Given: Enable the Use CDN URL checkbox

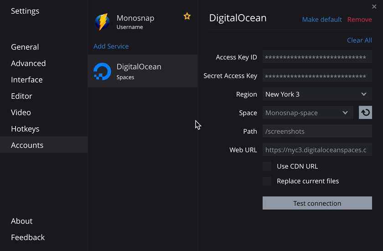Looking at the screenshot, I should pyautogui.click(x=267, y=166).
